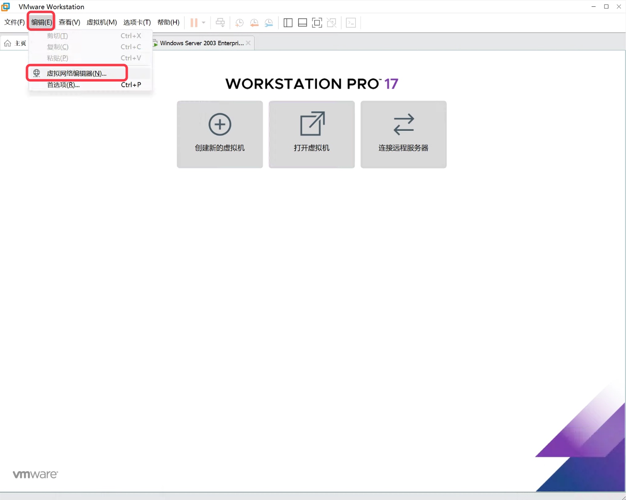The height and width of the screenshot is (500, 626).
Task: Choose 首选项(R)... from the Edit menu
Action: [90, 85]
